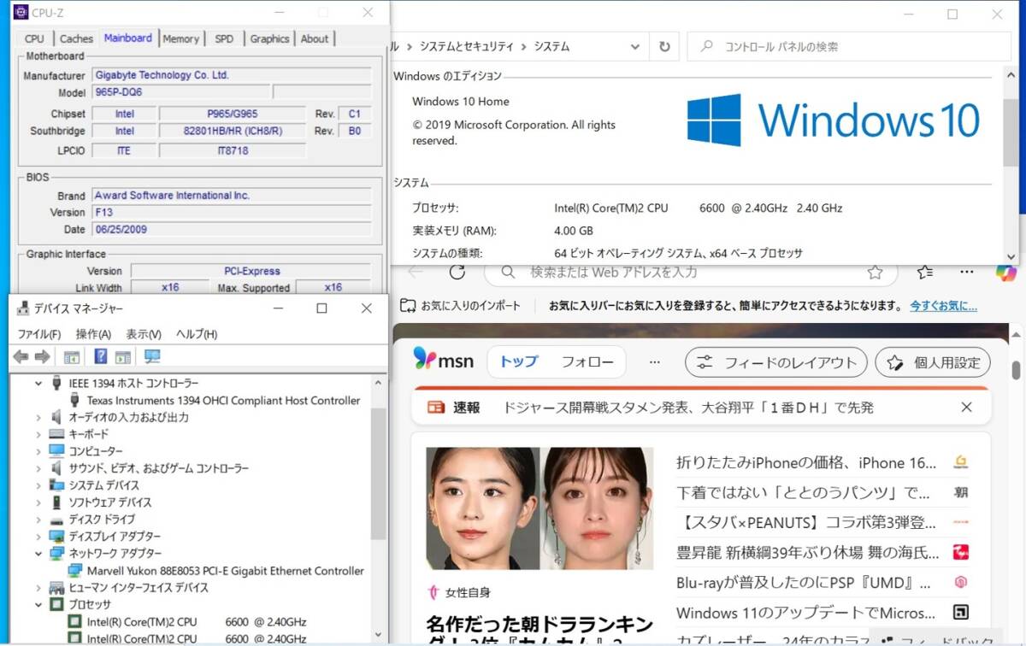Open Graphics tab in CPU-Z

[x=269, y=38]
